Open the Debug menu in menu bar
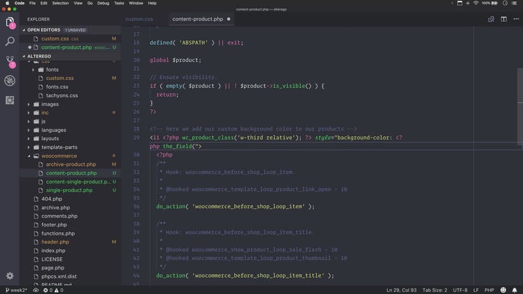 coord(103,3)
